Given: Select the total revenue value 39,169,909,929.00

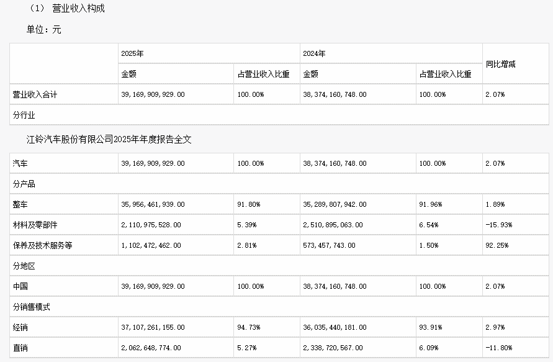Looking at the screenshot, I should pos(154,94).
